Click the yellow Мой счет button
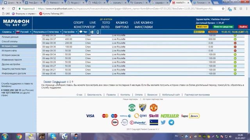The height and width of the screenshot is (140, 250). click(202, 27)
